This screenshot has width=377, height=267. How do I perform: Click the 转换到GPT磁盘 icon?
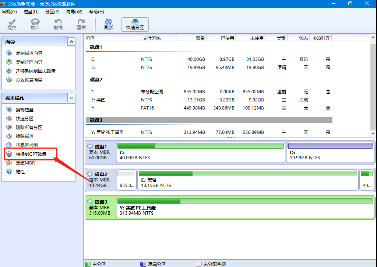coord(9,154)
